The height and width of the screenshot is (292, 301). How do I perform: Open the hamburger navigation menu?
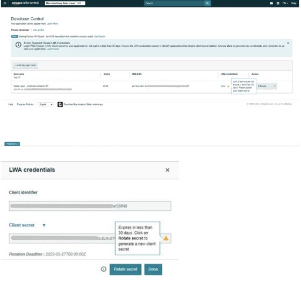[5, 3]
